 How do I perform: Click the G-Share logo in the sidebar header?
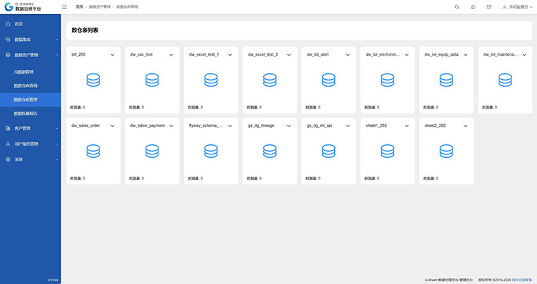tap(22, 7)
